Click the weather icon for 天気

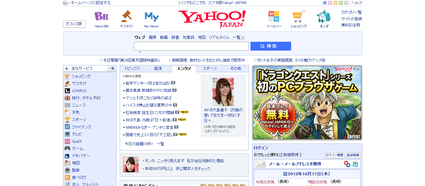coord(67,112)
